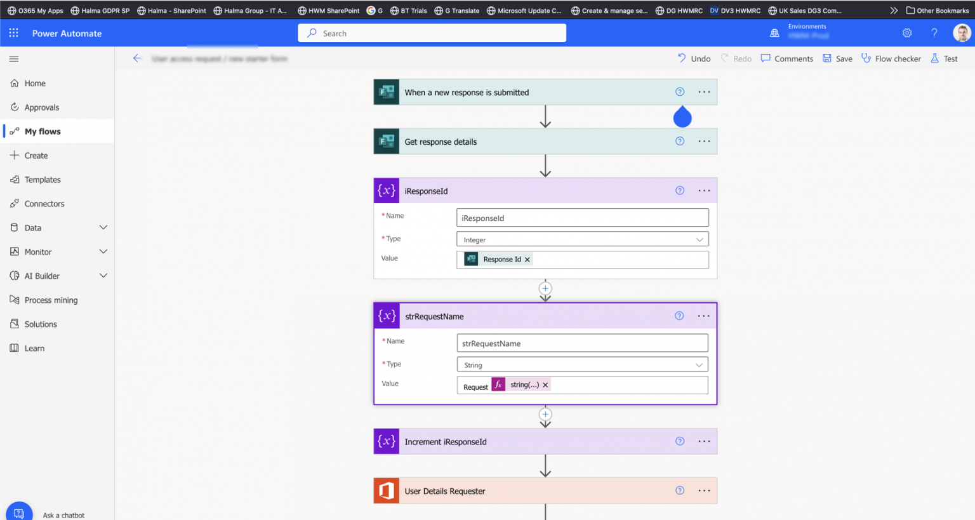Click the Office 365 icon on User Details Requester
Image resolution: width=975 pixels, height=520 pixels.
click(x=386, y=490)
